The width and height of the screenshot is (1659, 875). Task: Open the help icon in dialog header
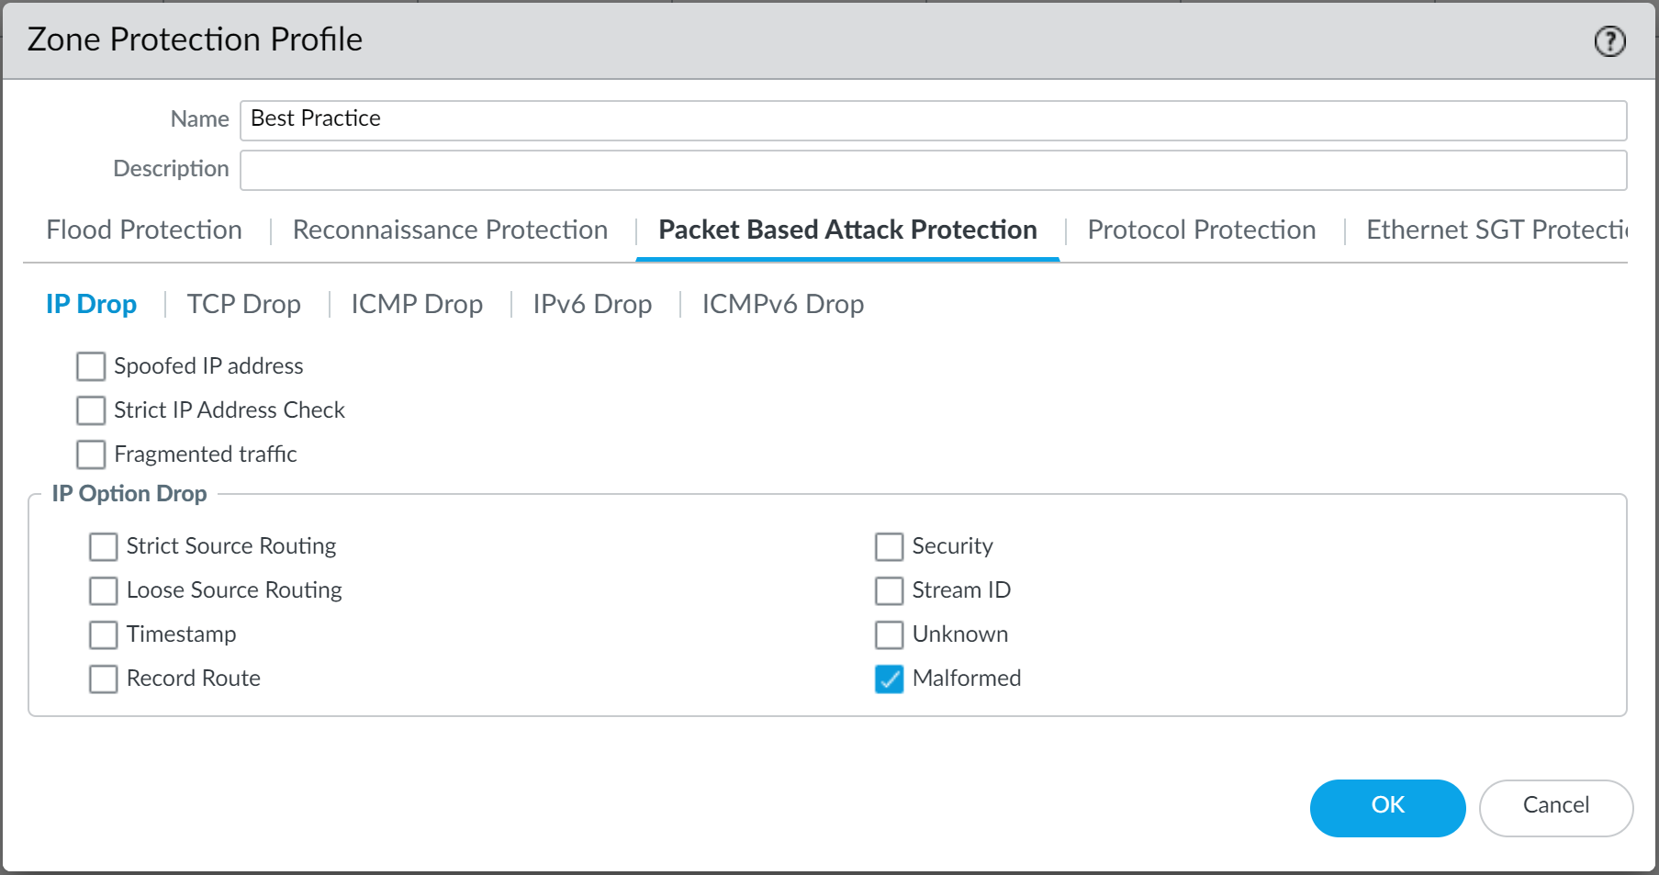(1609, 41)
